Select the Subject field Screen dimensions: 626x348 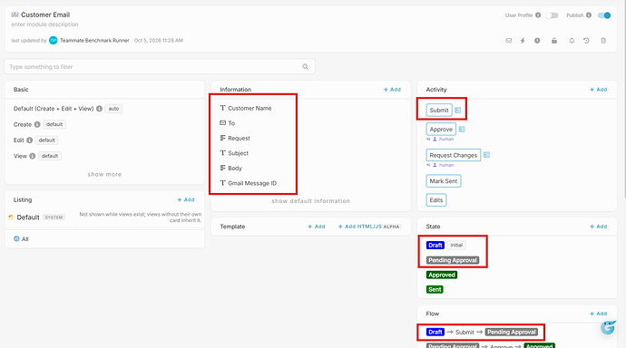[238, 153]
